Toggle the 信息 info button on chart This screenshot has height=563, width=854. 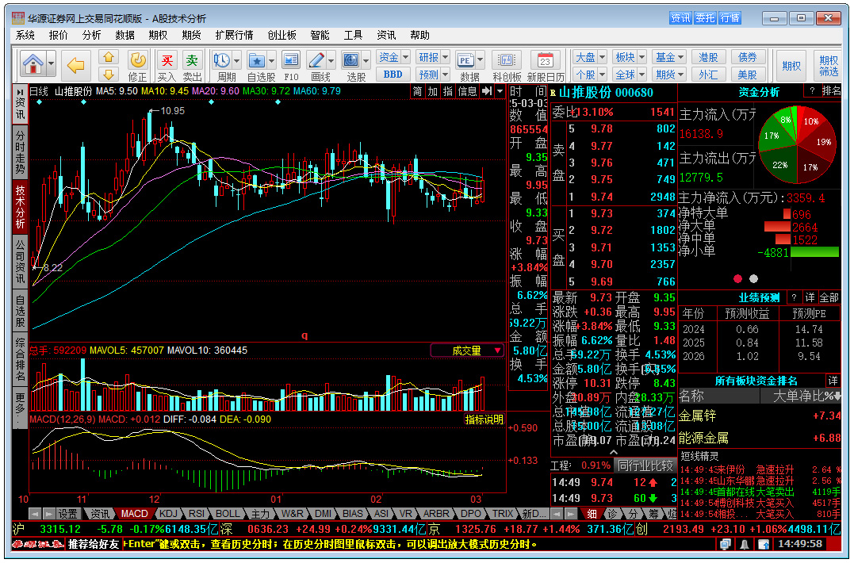tap(467, 91)
